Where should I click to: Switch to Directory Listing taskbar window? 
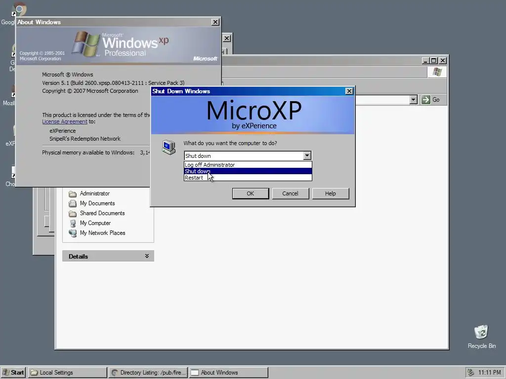tap(148, 372)
